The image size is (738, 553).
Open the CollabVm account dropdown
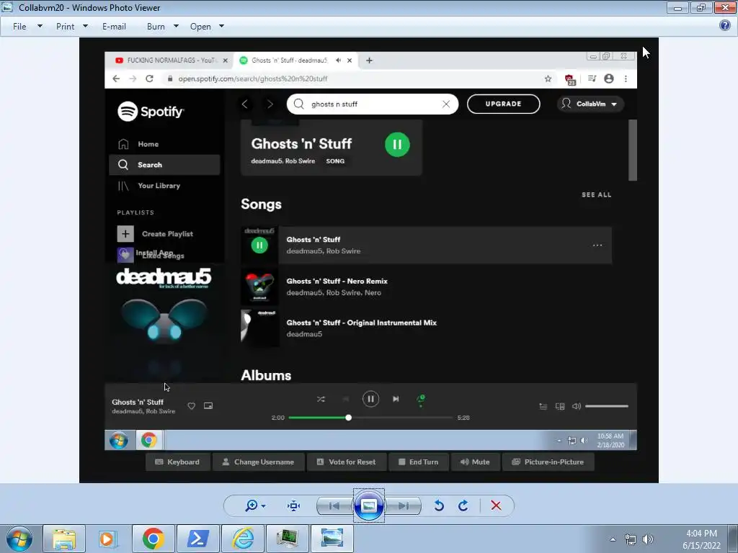(x=590, y=104)
